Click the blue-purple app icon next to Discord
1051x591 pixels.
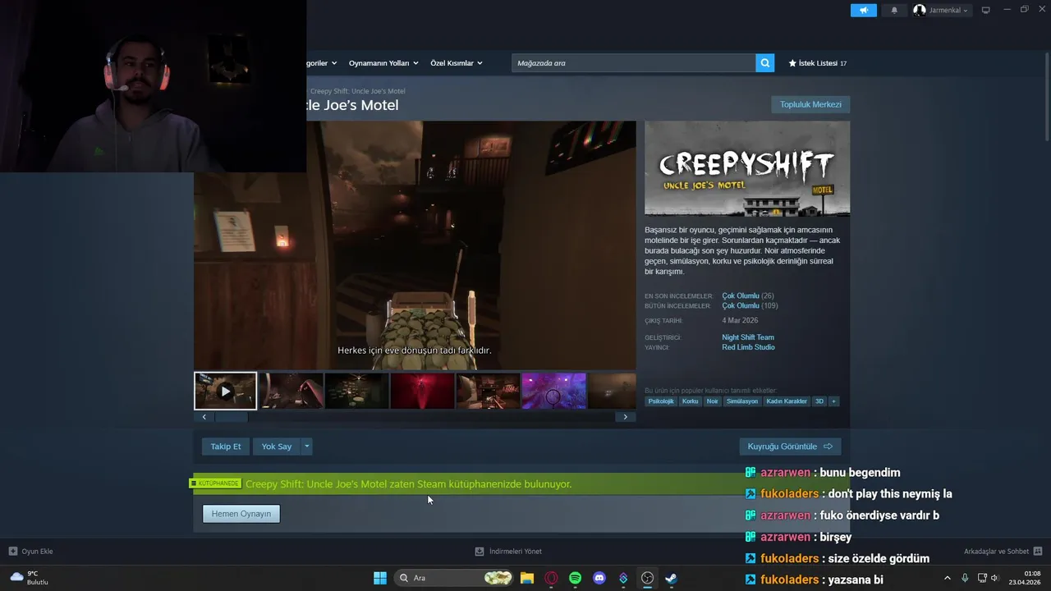coord(623,578)
